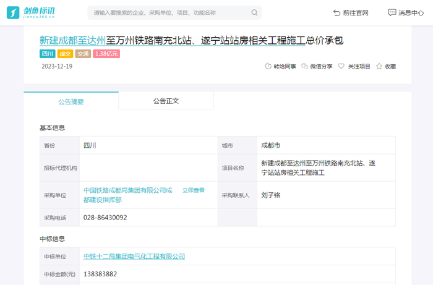Click the 交通 industry tag
This screenshot has width=433, height=285.
point(83,54)
